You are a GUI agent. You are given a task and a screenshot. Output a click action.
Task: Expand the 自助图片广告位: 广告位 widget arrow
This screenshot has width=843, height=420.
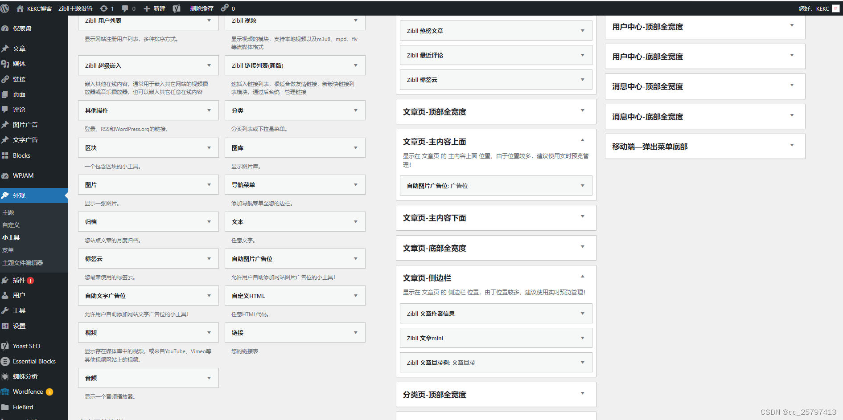point(583,186)
